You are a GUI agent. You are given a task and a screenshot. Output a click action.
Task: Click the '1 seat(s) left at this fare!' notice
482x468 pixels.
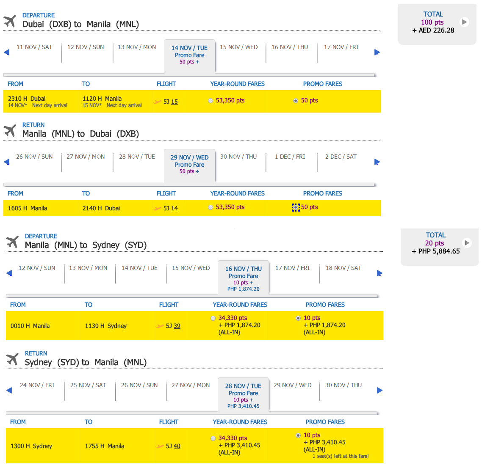pos(341,456)
